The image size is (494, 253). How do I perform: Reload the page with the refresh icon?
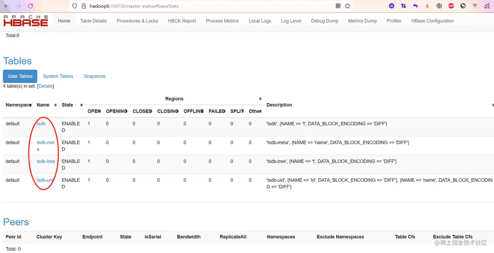tap(30, 6)
